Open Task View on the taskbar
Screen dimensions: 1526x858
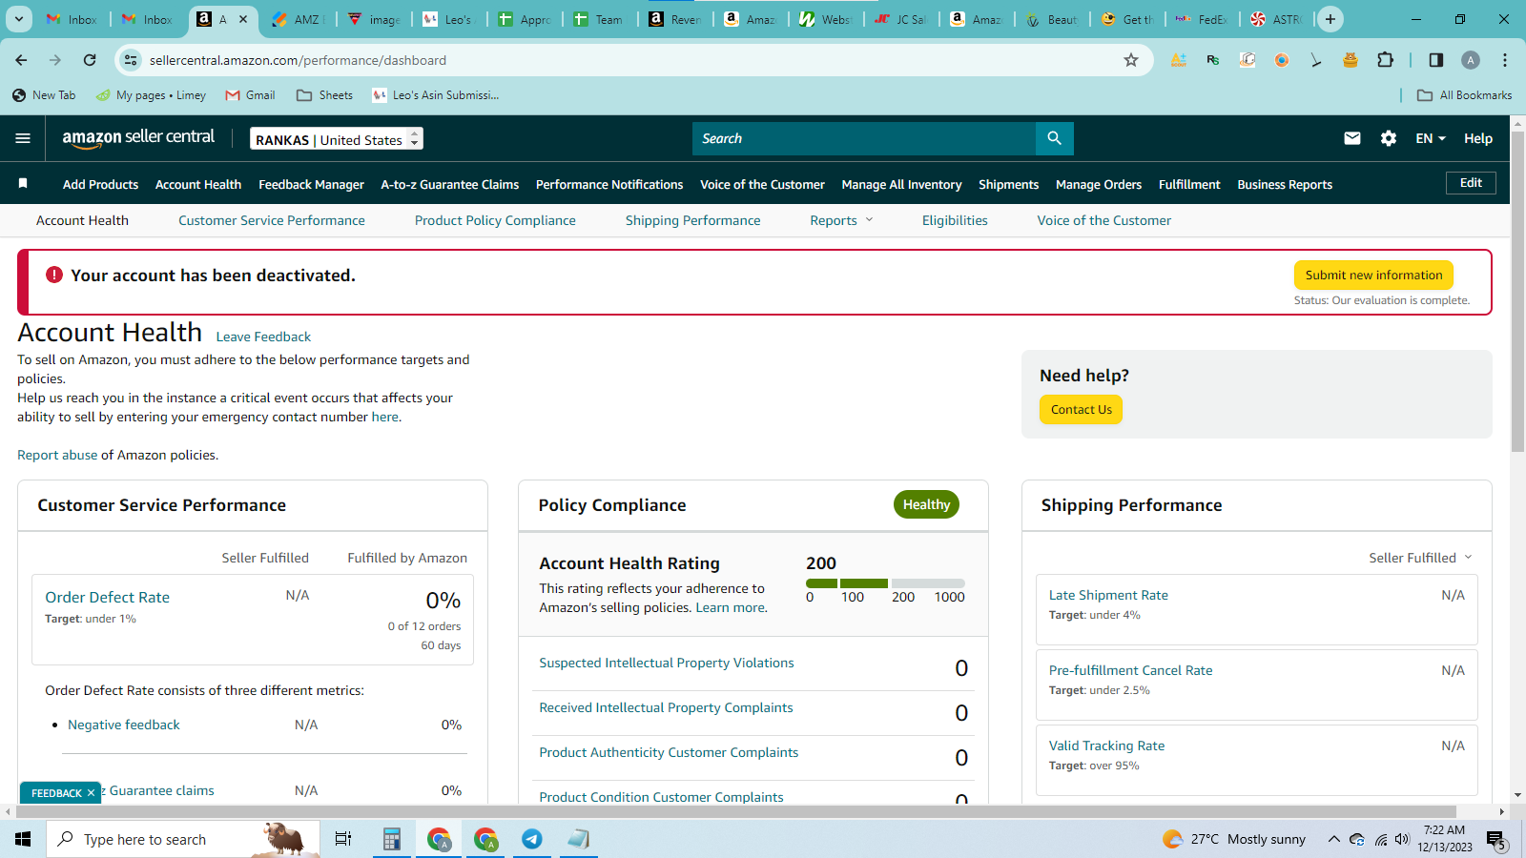(x=343, y=839)
